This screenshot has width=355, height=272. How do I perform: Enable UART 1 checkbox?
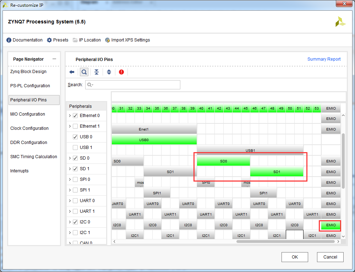pos(75,211)
